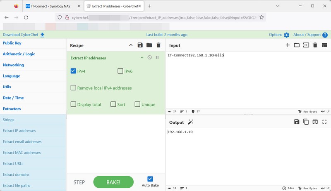
Task: Clear the recipe with trash icon
Action: [158, 45]
